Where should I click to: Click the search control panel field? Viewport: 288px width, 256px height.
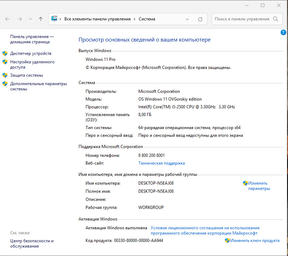click(x=242, y=19)
